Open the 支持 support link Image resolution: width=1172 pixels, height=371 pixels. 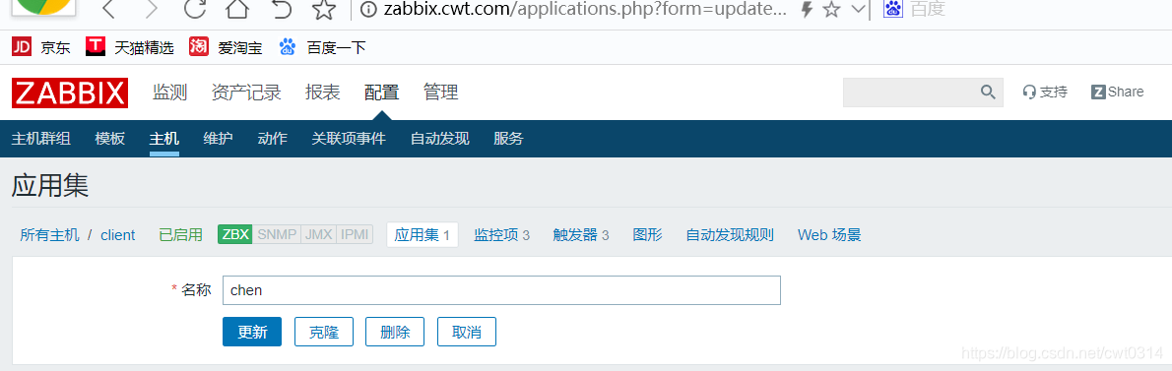(1045, 92)
